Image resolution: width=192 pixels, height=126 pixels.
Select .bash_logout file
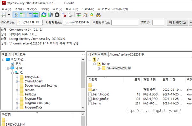101,94
